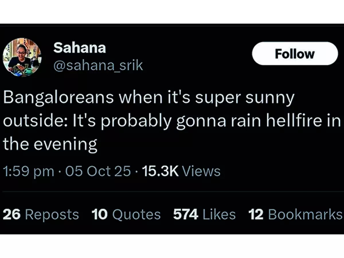Open the 10 Quotes list
Image resolution: width=344 pixels, height=258 pixels.
tap(126, 214)
